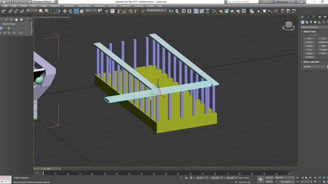
Task: Toggle Spinner Snap
Action: (x=136, y=11)
